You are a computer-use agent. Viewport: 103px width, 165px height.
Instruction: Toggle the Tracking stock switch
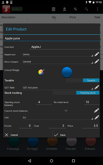pos(76,93)
